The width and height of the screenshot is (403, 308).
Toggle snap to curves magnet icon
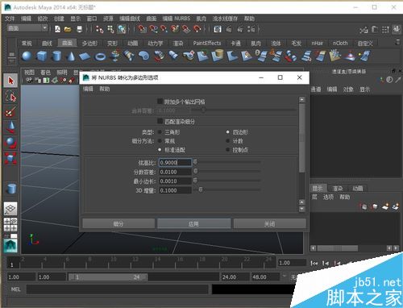click(153, 29)
